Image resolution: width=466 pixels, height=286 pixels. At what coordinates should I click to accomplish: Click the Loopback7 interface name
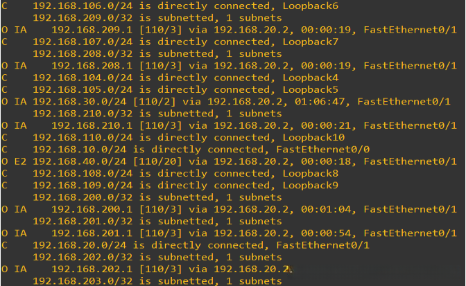tap(311, 42)
